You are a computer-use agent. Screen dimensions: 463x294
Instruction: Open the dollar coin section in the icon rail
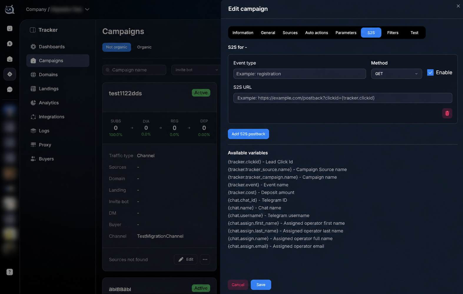pos(10,44)
